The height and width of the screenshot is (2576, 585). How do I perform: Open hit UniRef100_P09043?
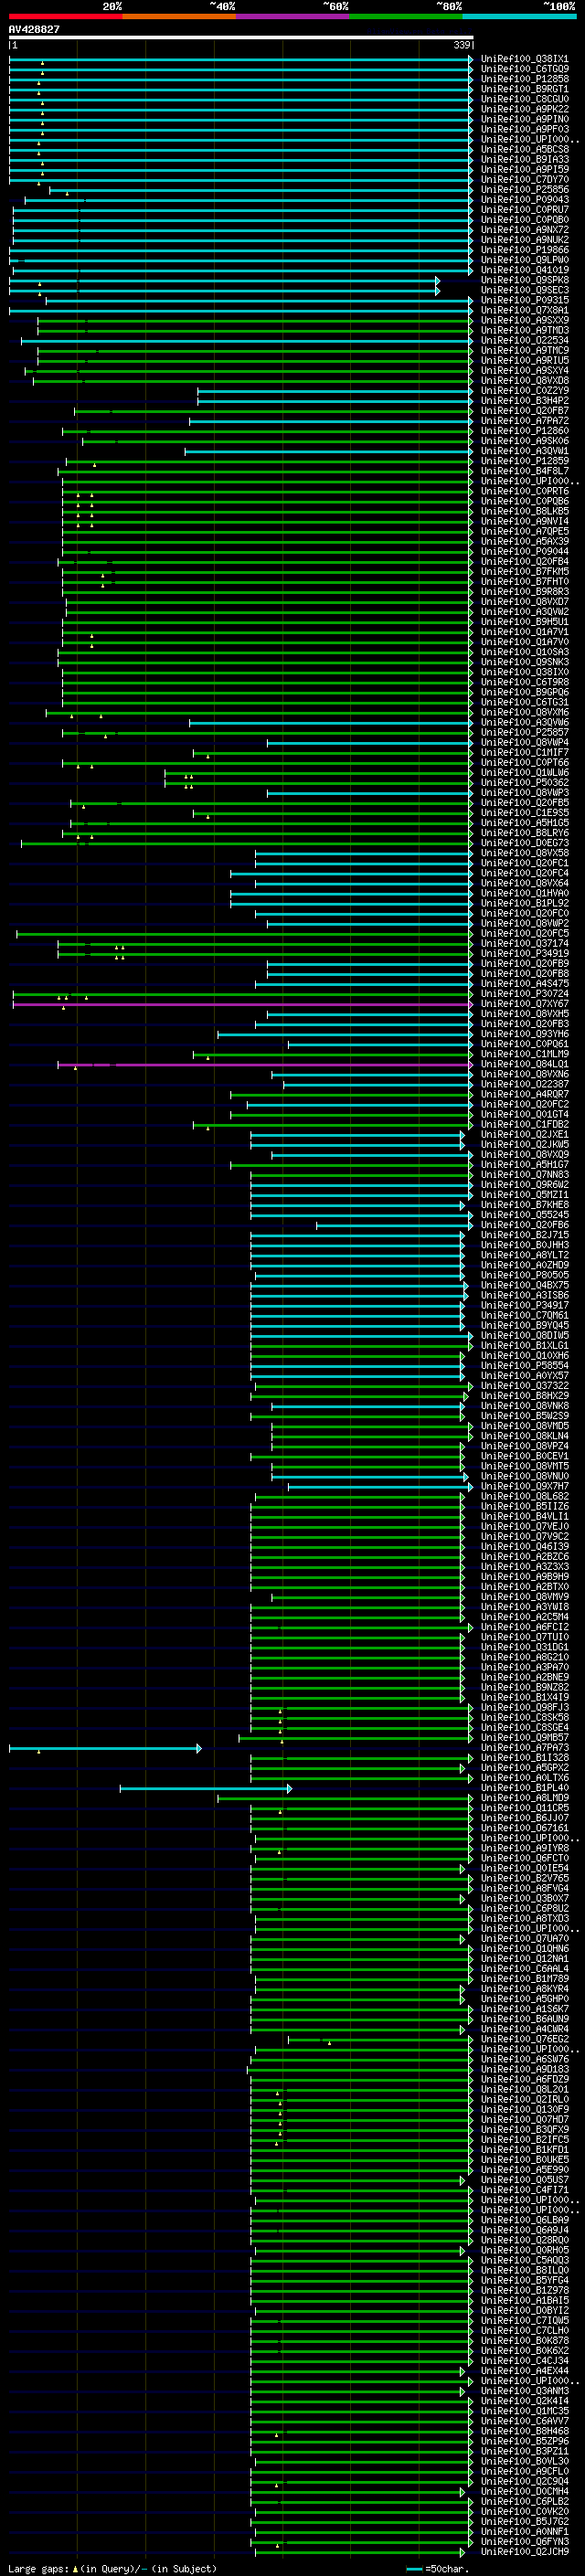(x=525, y=200)
